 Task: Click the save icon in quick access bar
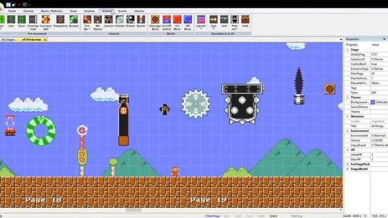coord(8,4)
